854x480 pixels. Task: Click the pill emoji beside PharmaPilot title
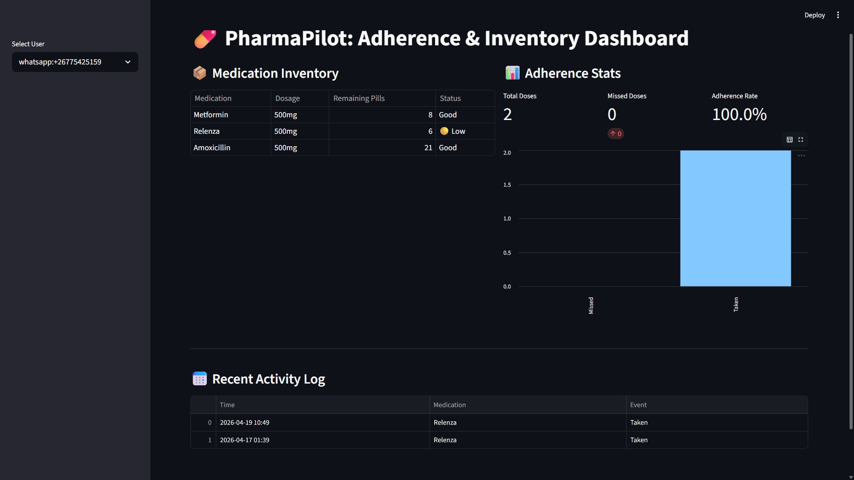pos(205,39)
